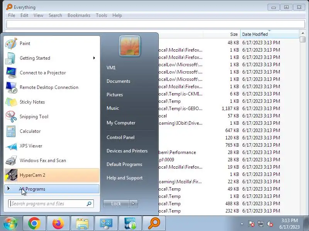Image resolution: width=309 pixels, height=231 pixels.
Task: Open Default Programs
Action: pyautogui.click(x=124, y=164)
